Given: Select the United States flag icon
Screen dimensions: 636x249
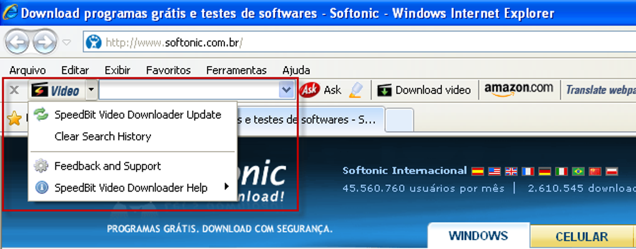Looking at the screenshot, I should click(494, 171).
